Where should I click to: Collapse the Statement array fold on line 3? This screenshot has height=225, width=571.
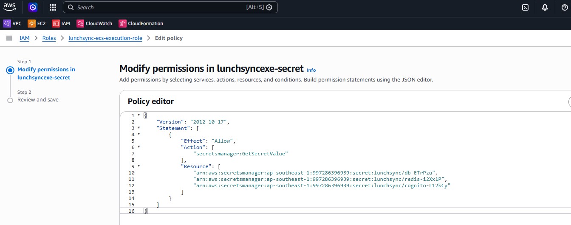(x=139, y=128)
